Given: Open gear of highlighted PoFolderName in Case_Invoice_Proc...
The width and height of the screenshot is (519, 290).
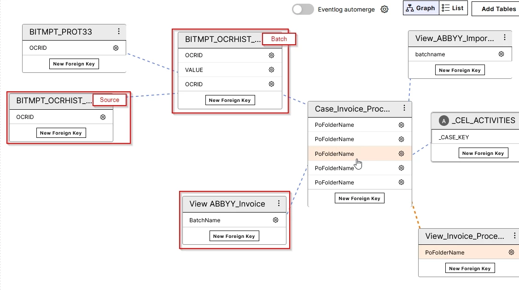Looking at the screenshot, I should (x=401, y=154).
